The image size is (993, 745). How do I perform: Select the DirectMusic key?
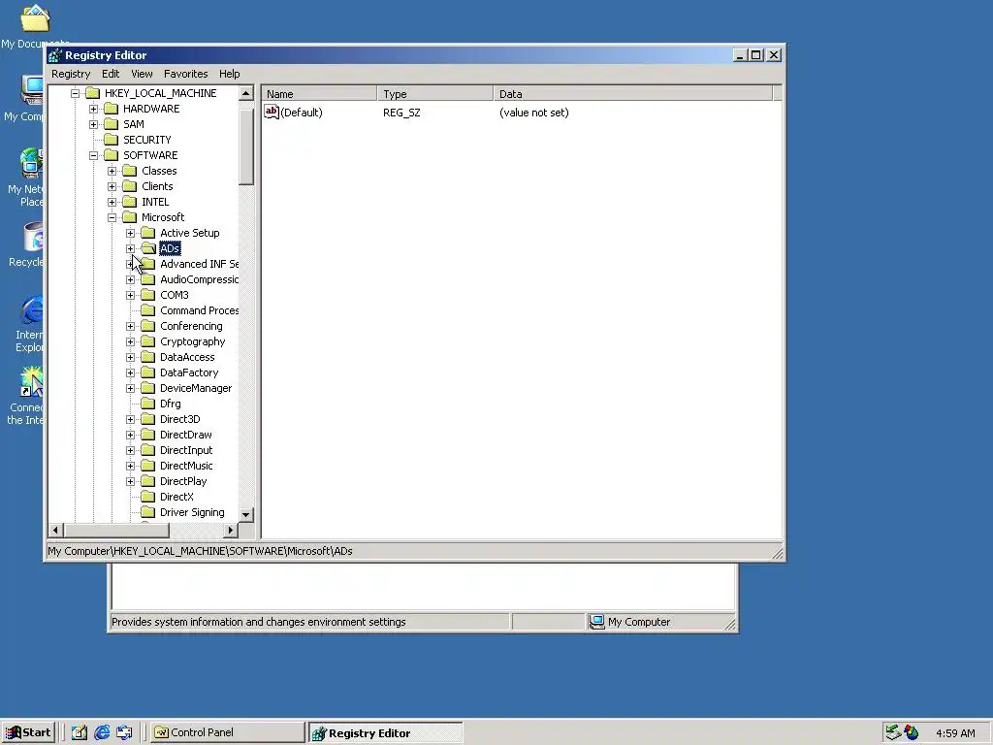[x=186, y=466]
